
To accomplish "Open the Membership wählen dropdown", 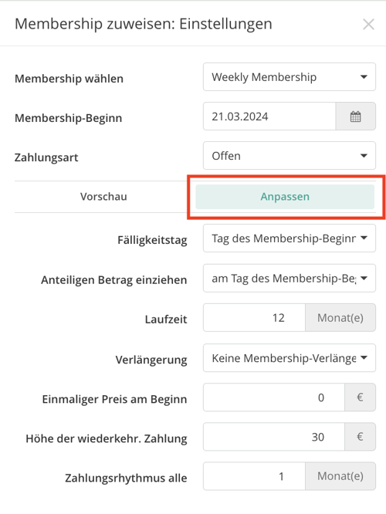I will 289,77.
